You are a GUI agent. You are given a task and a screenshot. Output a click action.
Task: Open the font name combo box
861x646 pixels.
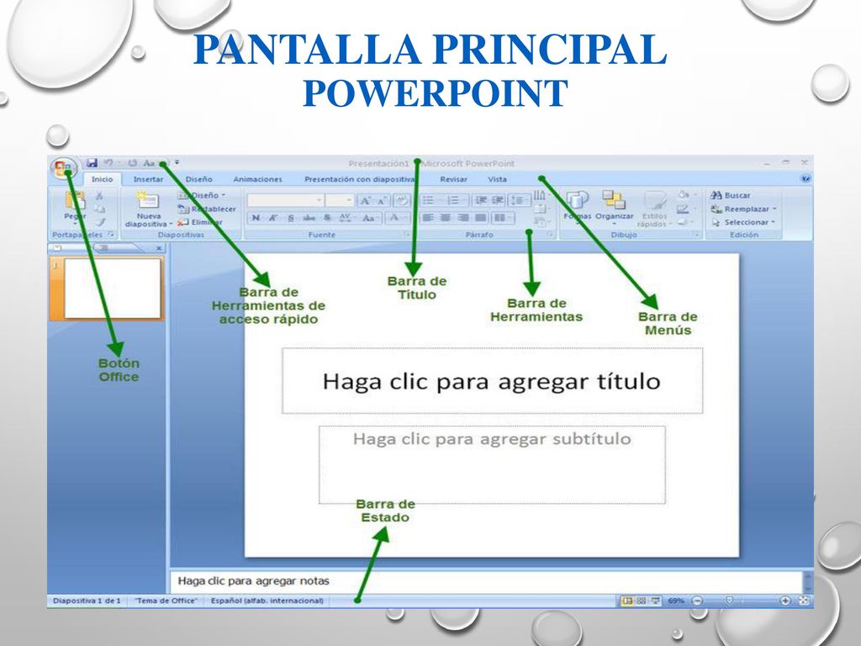click(286, 200)
